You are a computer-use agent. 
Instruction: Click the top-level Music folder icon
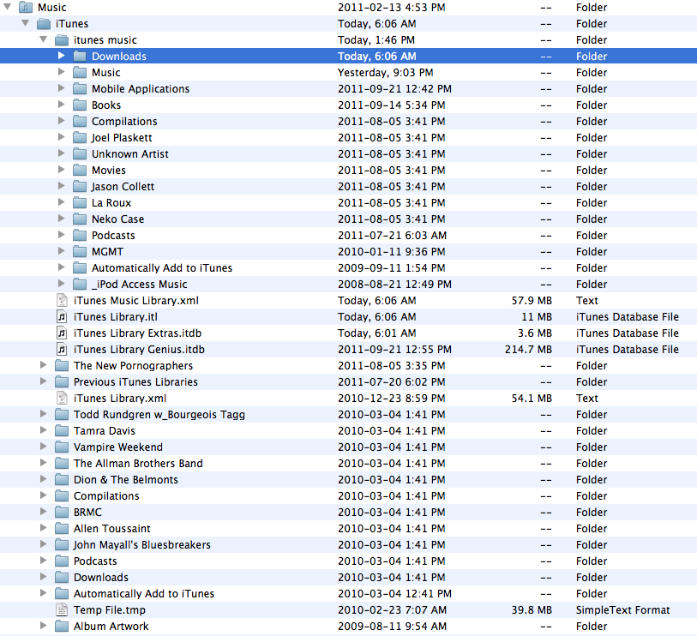26,8
